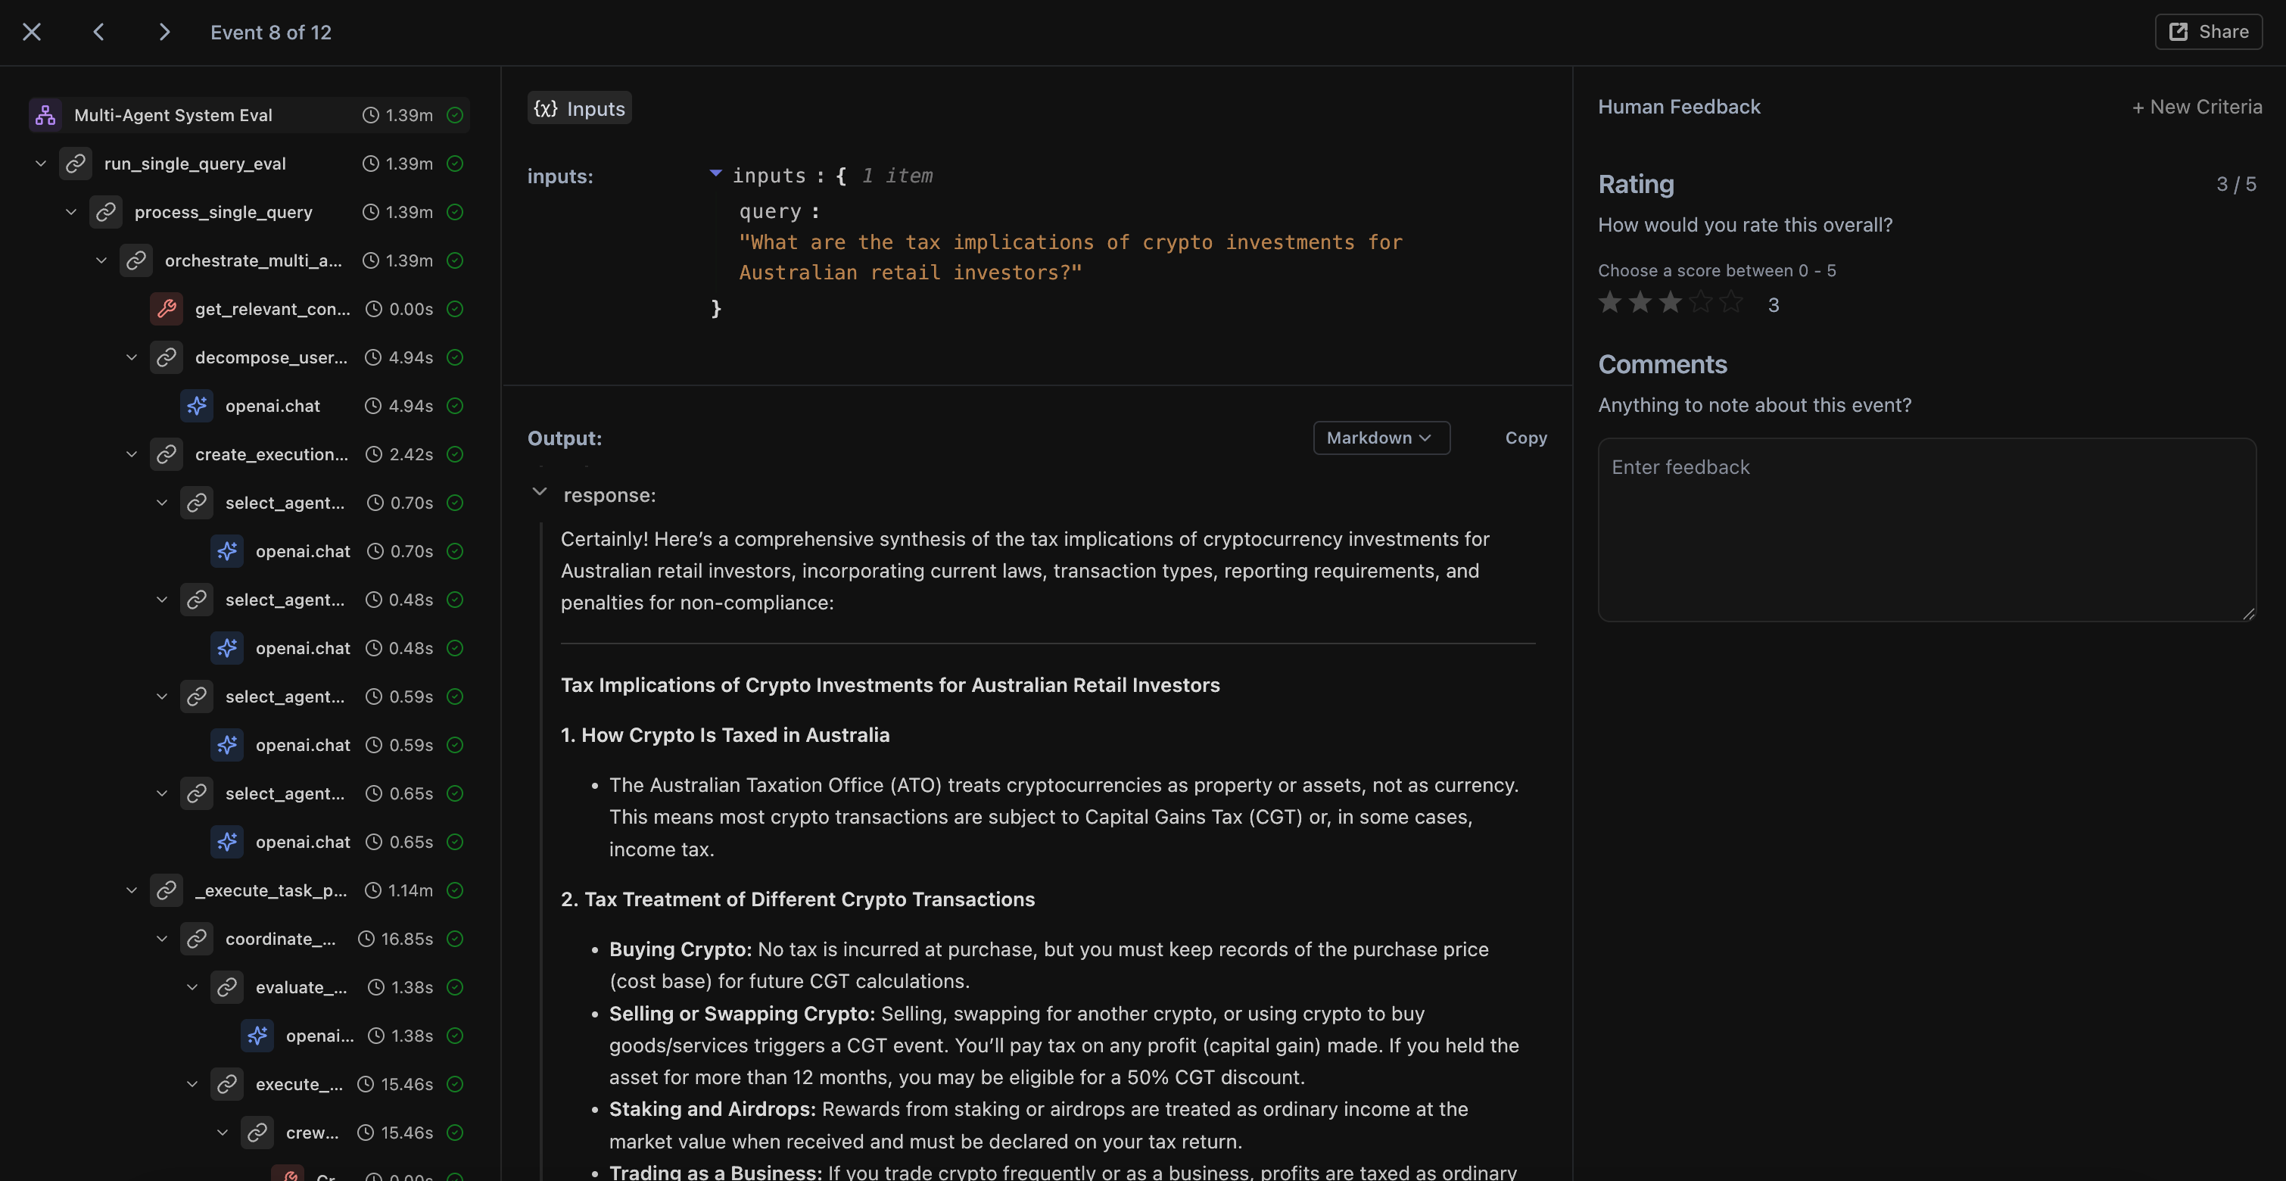This screenshot has height=1181, width=2286.
Task: Go to previous event arrow
Action: point(98,32)
